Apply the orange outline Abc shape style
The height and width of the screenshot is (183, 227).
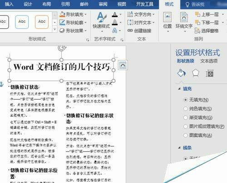(x=42, y=22)
